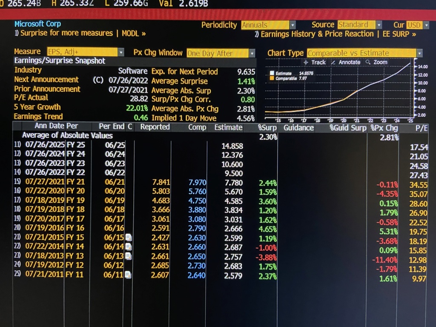Click the Reported value 7.841
The height and width of the screenshot is (327, 436).
[161, 182]
